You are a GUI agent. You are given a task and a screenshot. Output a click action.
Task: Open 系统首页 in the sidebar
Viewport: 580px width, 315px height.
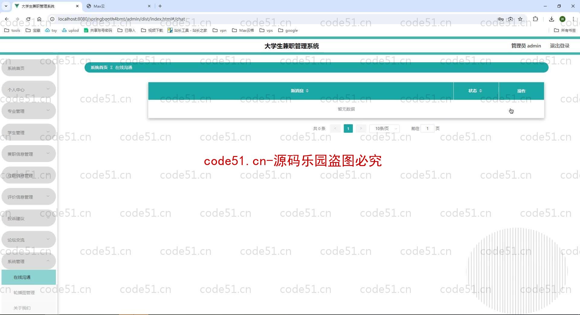coord(29,68)
